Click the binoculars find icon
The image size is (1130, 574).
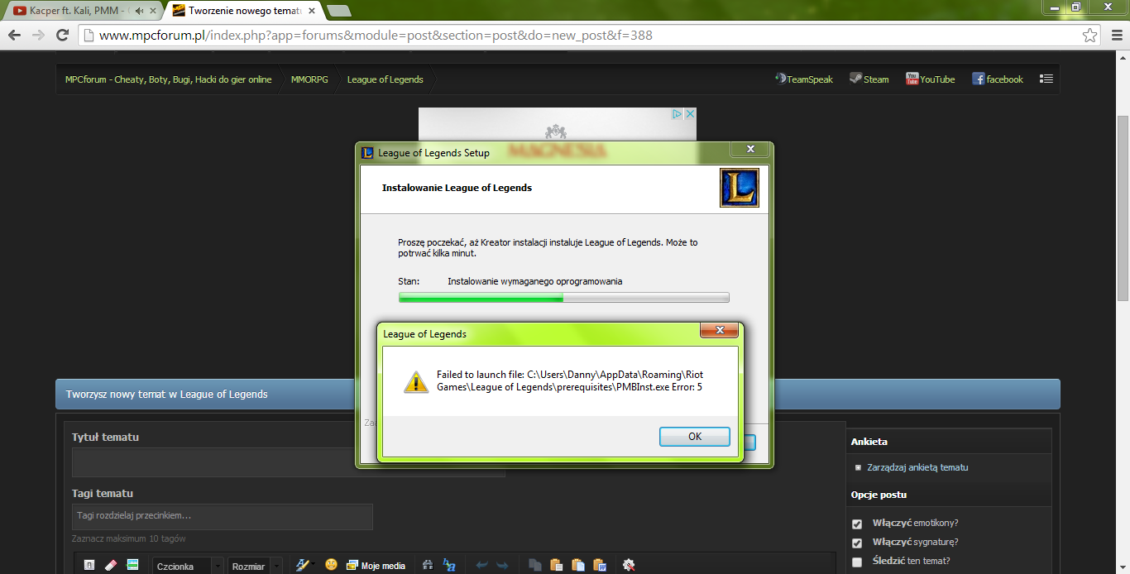click(428, 565)
